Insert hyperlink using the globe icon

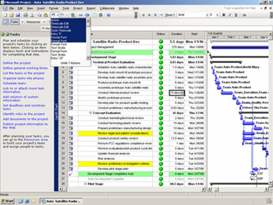[x=73, y=15]
